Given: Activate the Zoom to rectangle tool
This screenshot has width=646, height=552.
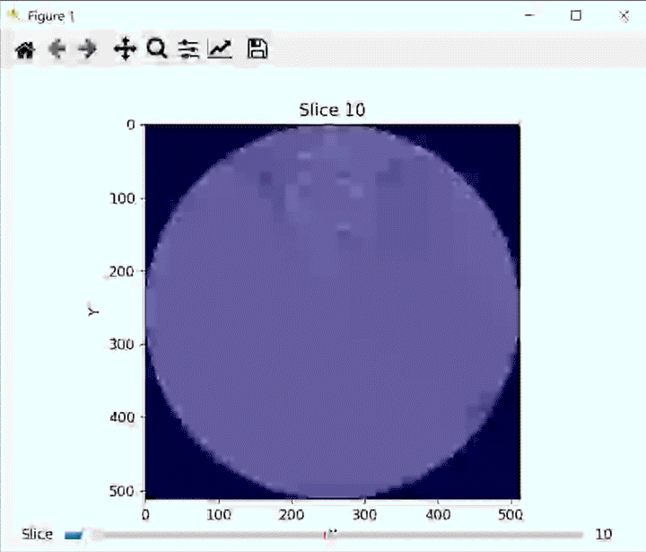Looking at the screenshot, I should pyautogui.click(x=156, y=48).
